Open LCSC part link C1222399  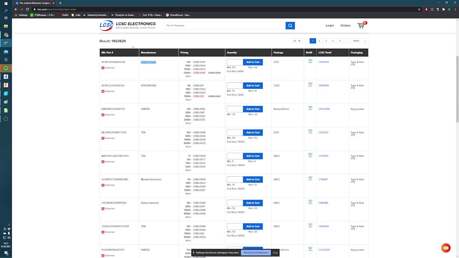tap(324, 109)
